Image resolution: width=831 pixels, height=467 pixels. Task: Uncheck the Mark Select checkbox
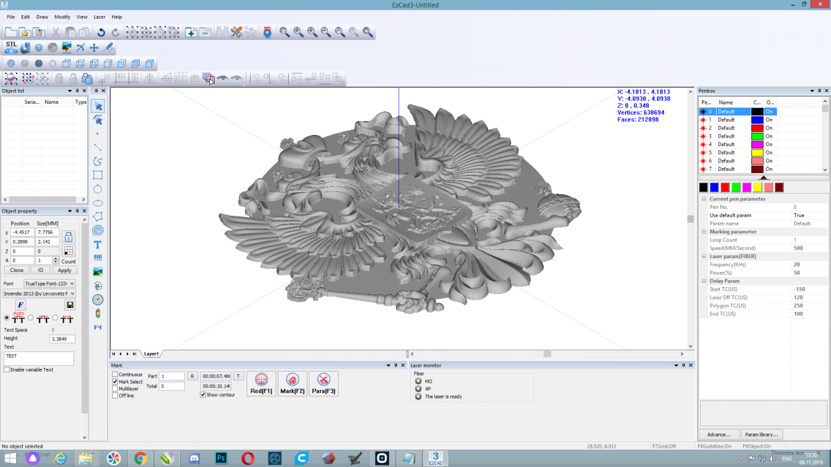point(115,381)
